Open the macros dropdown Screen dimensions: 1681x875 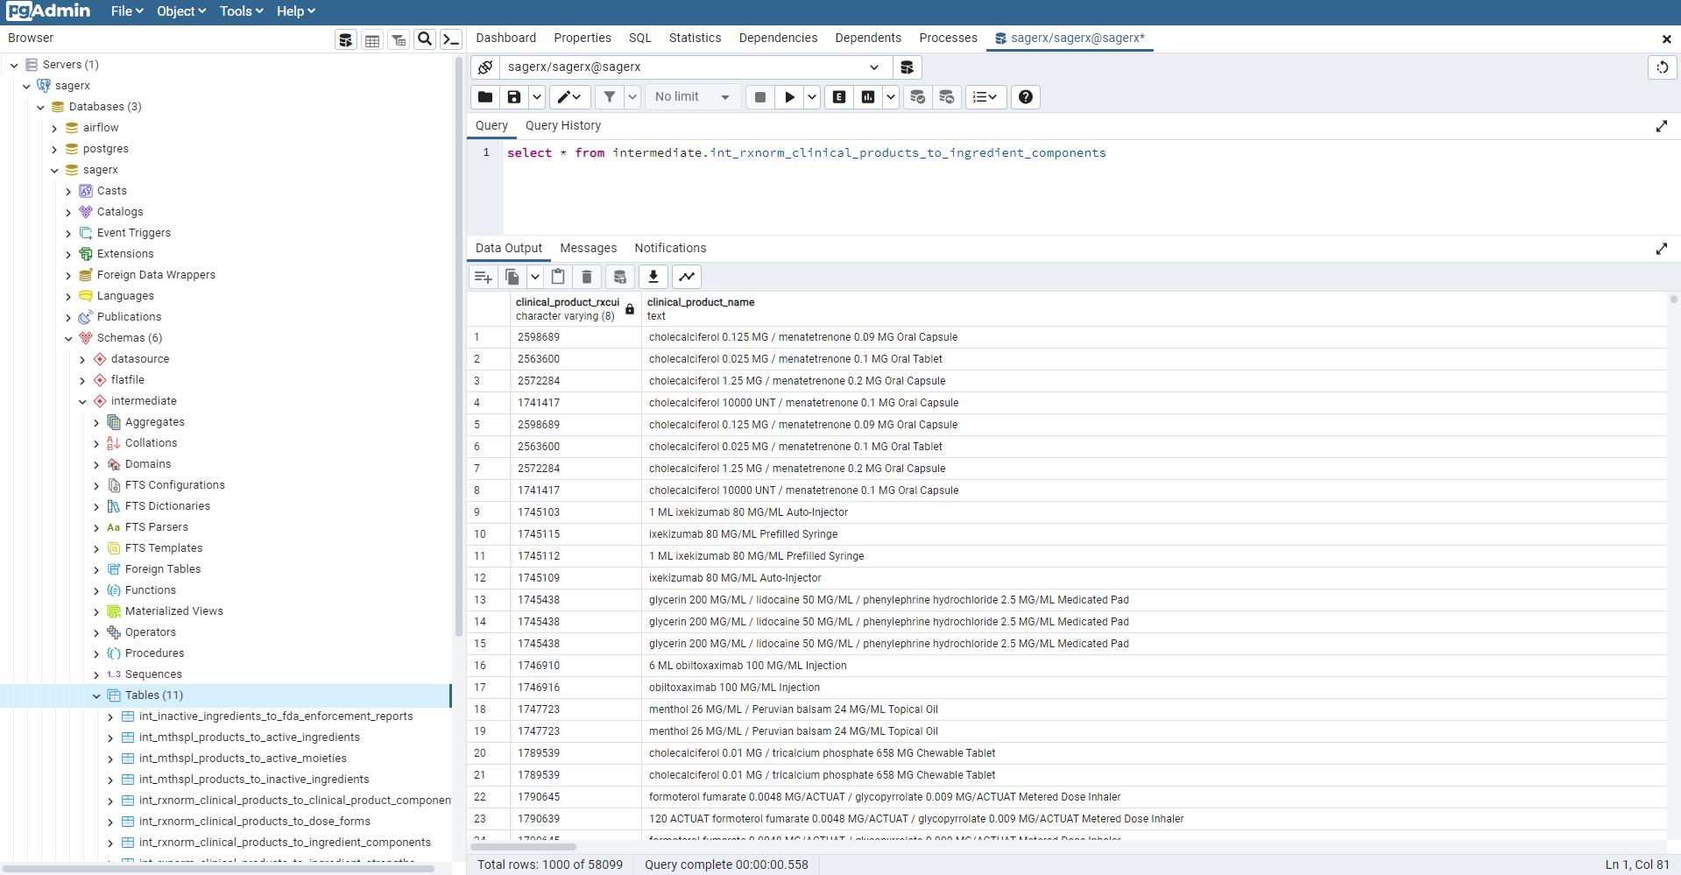point(985,97)
